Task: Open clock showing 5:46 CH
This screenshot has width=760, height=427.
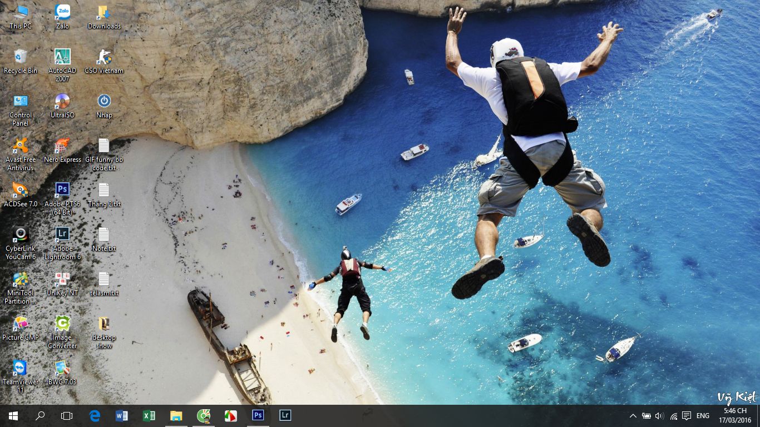Action: tap(735, 415)
